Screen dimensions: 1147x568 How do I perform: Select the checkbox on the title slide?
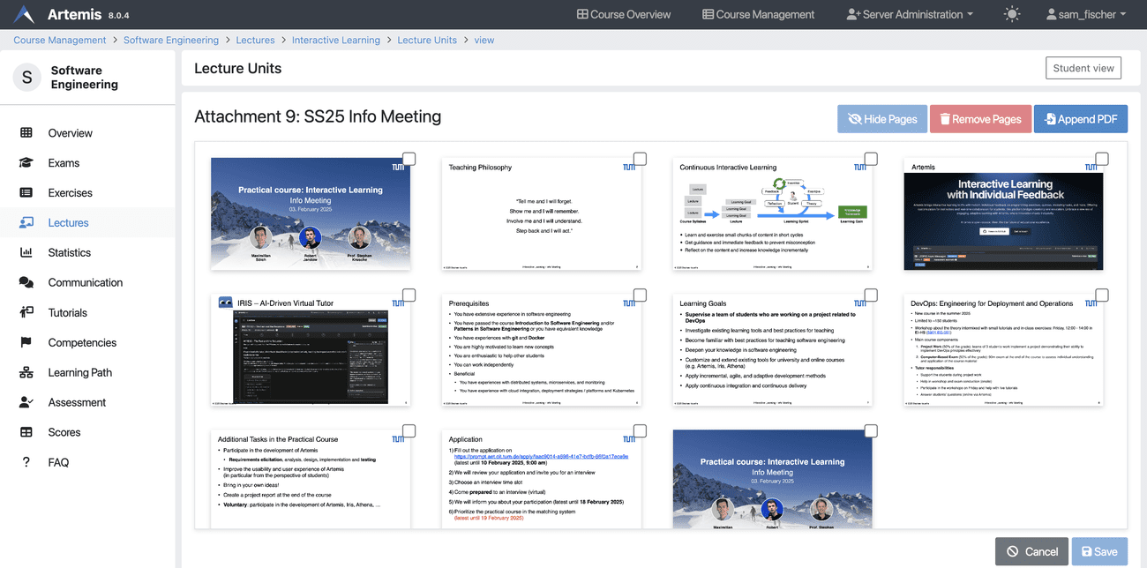point(409,159)
